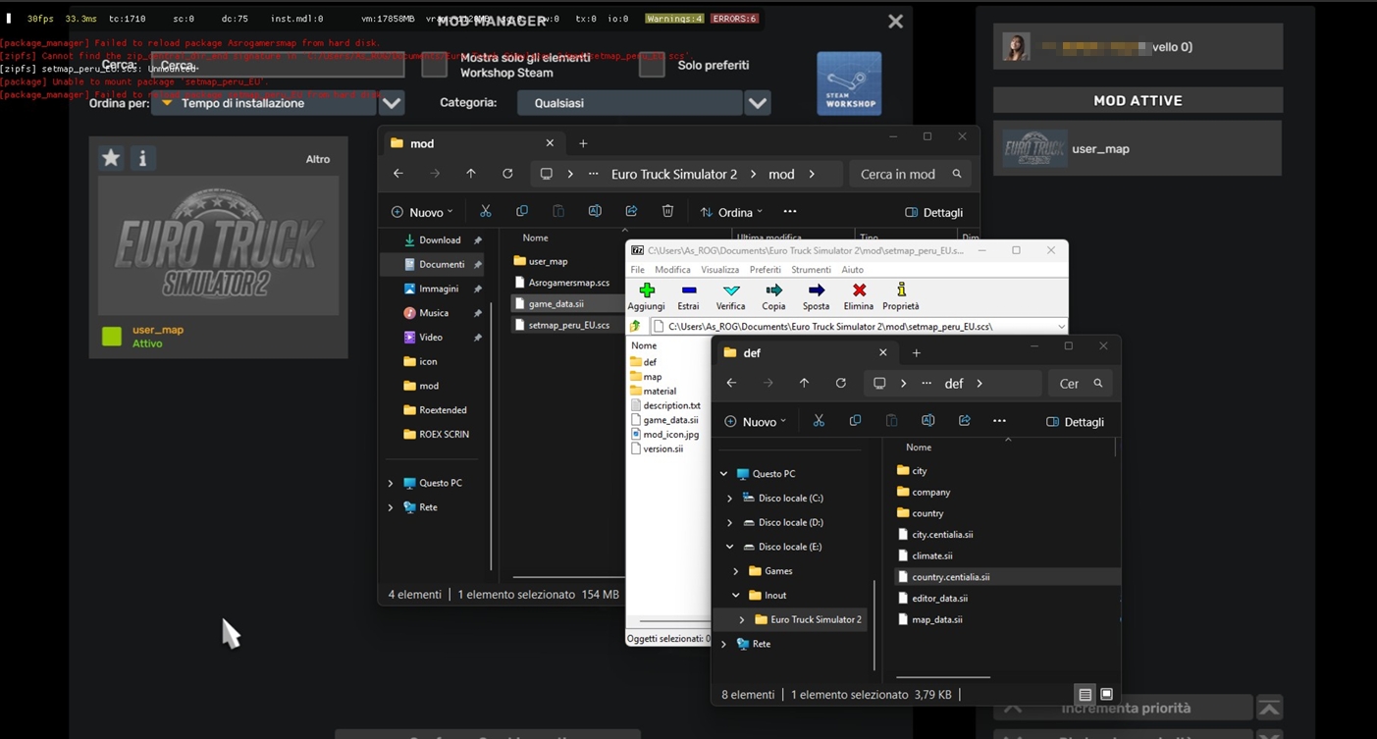Click Elimina icon in 7-Zip toolbar

click(x=859, y=296)
